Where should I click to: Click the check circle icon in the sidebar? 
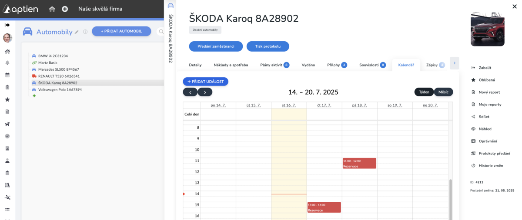click(x=7, y=136)
